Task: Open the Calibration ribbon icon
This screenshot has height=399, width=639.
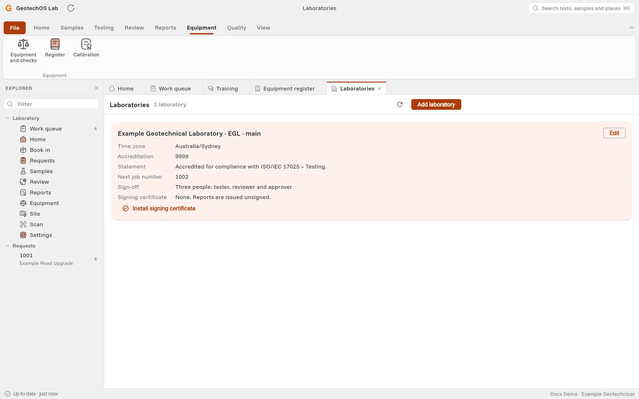Action: [x=86, y=48]
